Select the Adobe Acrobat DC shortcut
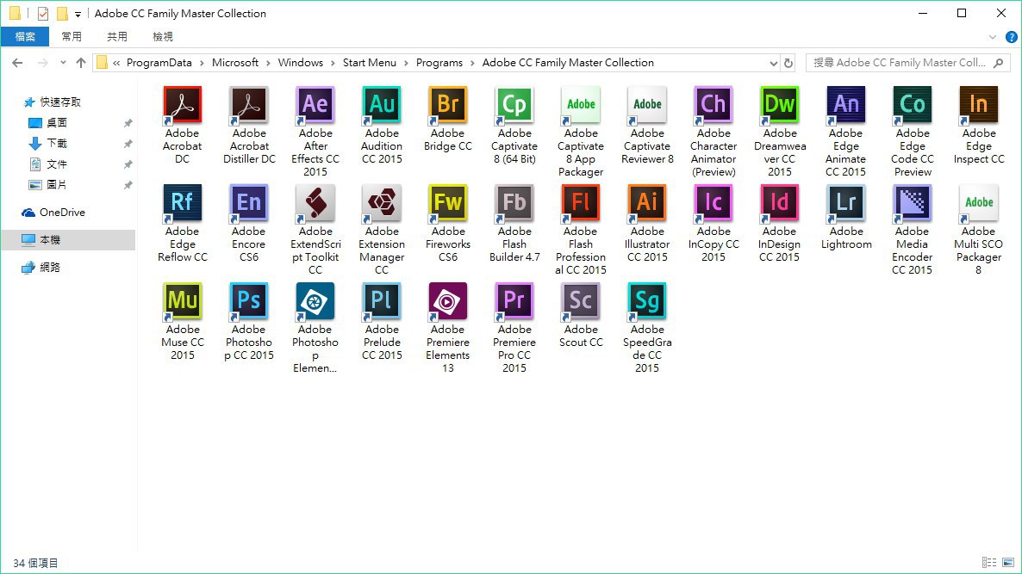 pyautogui.click(x=183, y=105)
